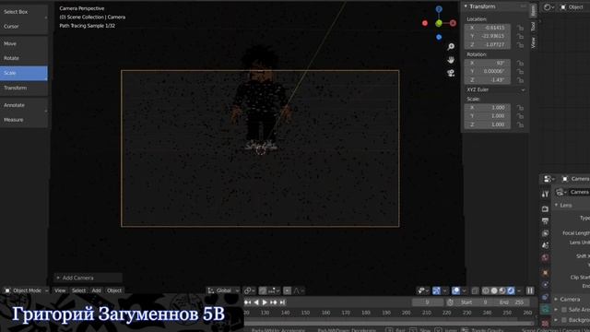Activate the Rotate tool
The image size is (590, 332).
pyautogui.click(x=23, y=58)
